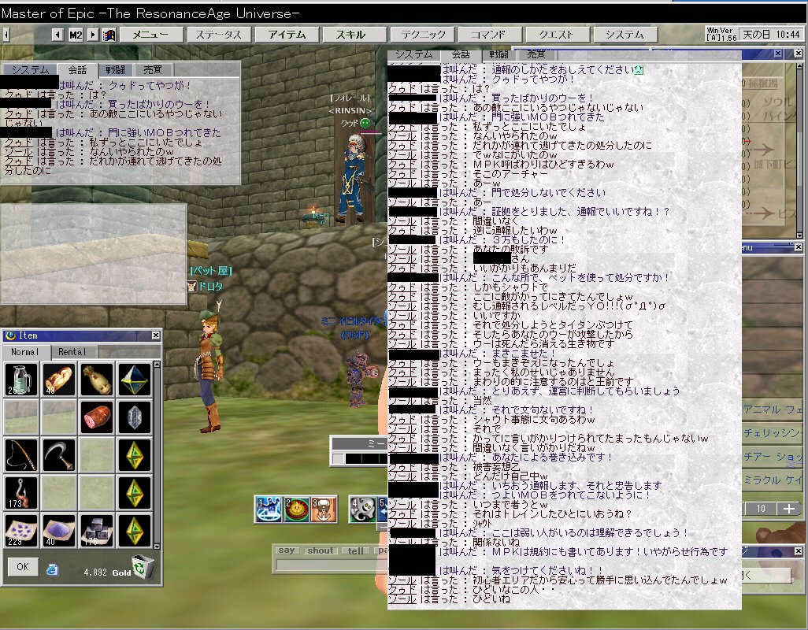
Task: Click the チェリッシング skill entry
Action: tap(772, 433)
